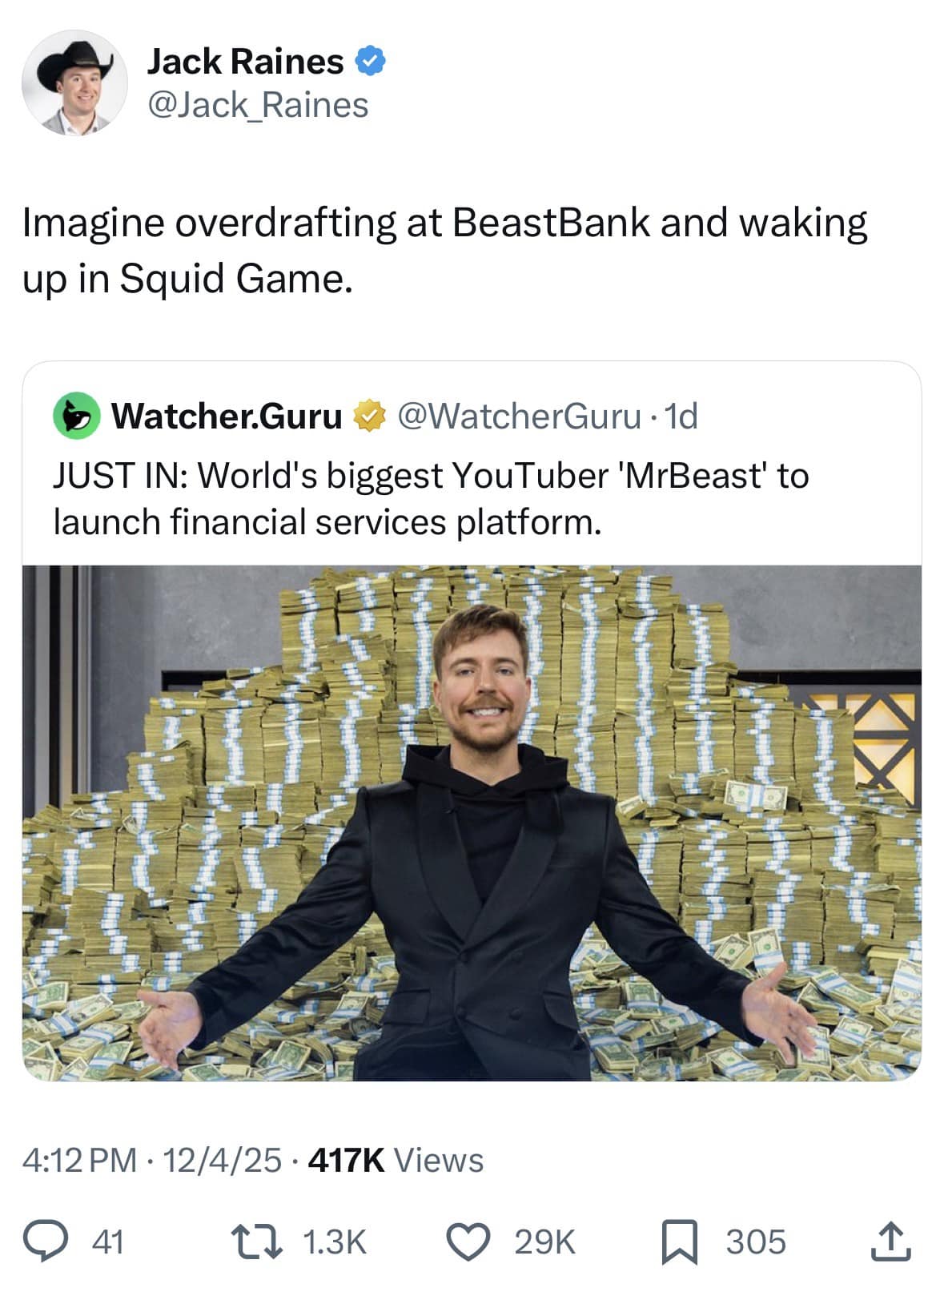Viewport: 944px width, 1308px height.
Task: Click the 1.3K reposts count
Action: coord(335,1242)
